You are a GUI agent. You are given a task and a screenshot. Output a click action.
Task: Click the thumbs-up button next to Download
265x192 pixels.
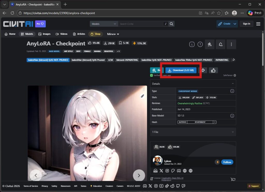(x=213, y=70)
